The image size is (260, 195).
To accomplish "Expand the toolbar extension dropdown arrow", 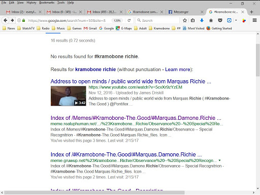I will coord(236,20).
